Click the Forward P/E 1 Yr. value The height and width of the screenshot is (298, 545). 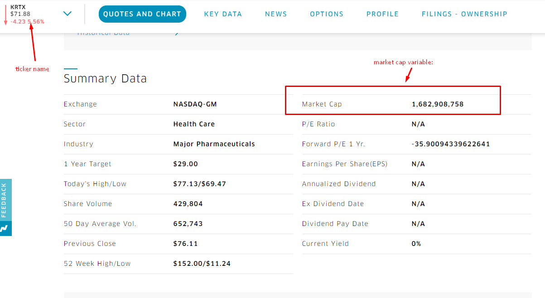coord(450,144)
